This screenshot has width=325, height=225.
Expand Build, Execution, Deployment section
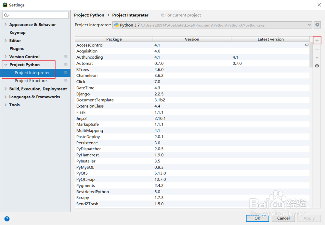(6, 89)
